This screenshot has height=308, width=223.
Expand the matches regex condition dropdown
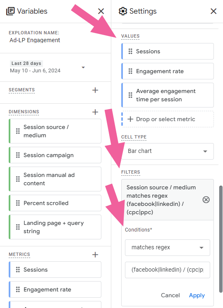click(x=168, y=248)
